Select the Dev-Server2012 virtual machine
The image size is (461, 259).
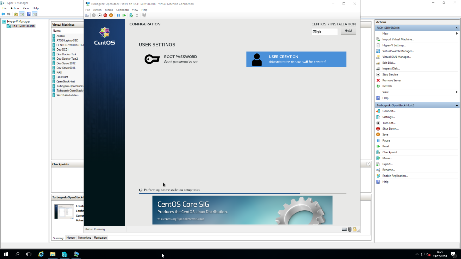click(66, 63)
